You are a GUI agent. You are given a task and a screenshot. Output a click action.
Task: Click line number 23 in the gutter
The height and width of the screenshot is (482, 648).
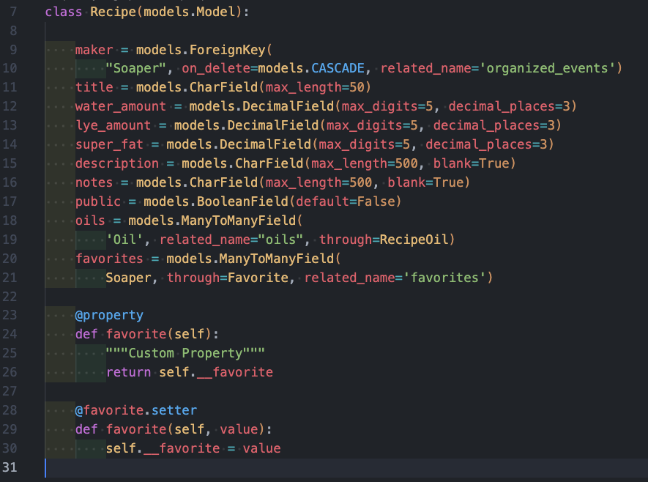[10, 316]
